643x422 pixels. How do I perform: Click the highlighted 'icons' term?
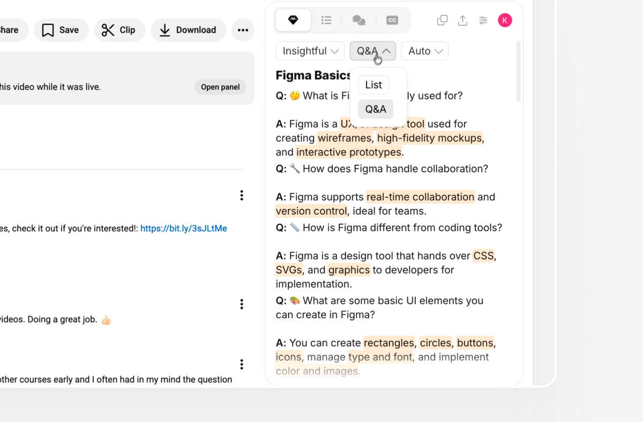[289, 357]
